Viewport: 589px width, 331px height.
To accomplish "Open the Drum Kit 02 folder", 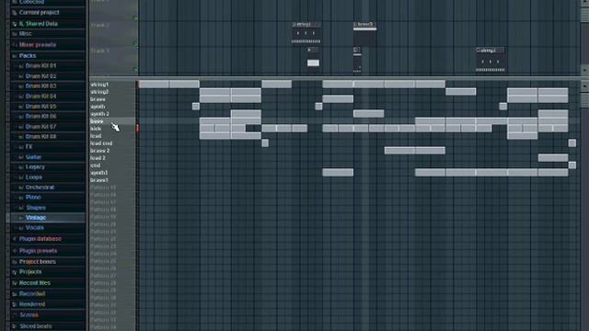I will coord(40,76).
